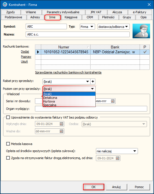
Task: Click the row pointer arrow in bank accounts
Action: [x=38, y=52]
